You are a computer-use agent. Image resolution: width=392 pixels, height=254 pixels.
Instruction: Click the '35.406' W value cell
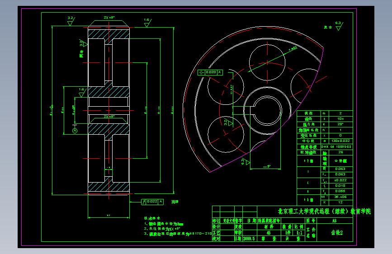click(340, 197)
